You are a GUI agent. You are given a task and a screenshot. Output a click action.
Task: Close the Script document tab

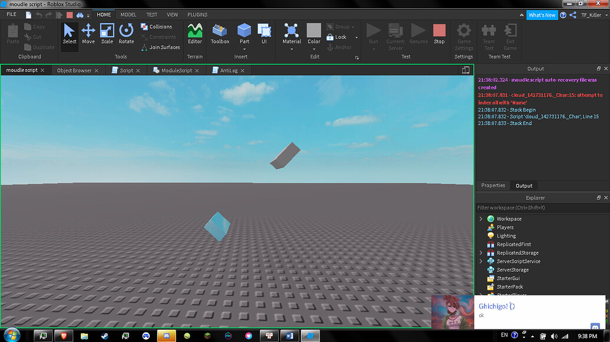click(138, 70)
